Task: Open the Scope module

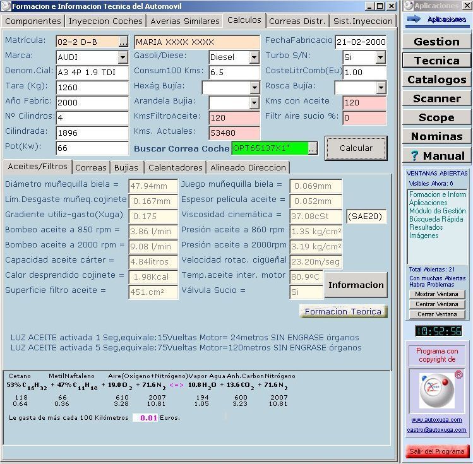Action: [436, 117]
